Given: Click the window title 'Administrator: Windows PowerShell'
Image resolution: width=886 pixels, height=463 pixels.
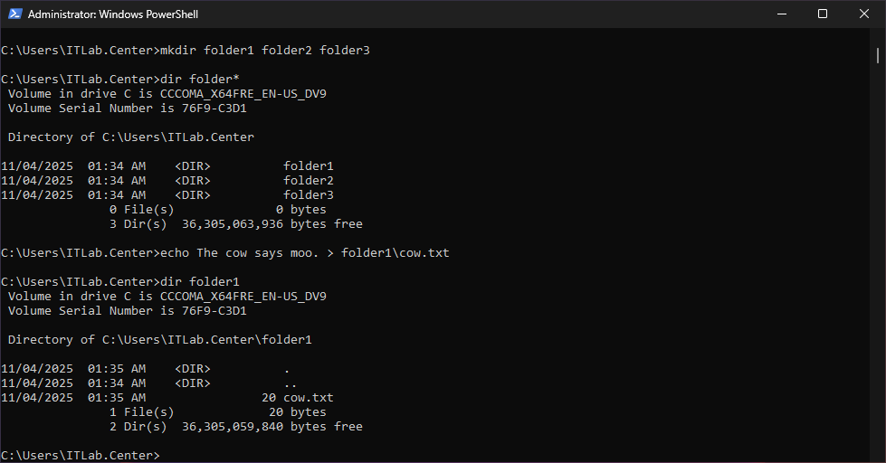Looking at the screenshot, I should point(113,14).
